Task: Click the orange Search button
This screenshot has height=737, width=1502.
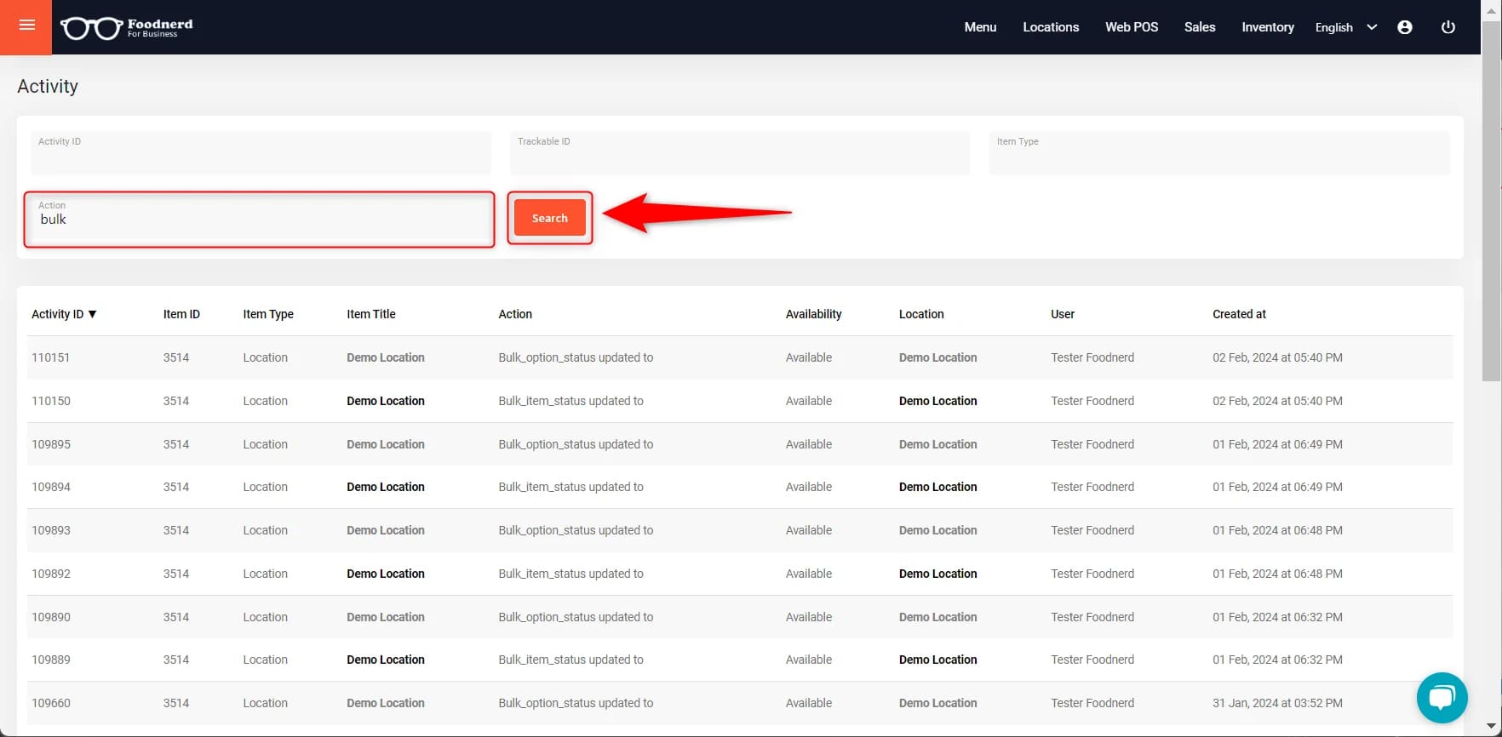Action: (550, 218)
